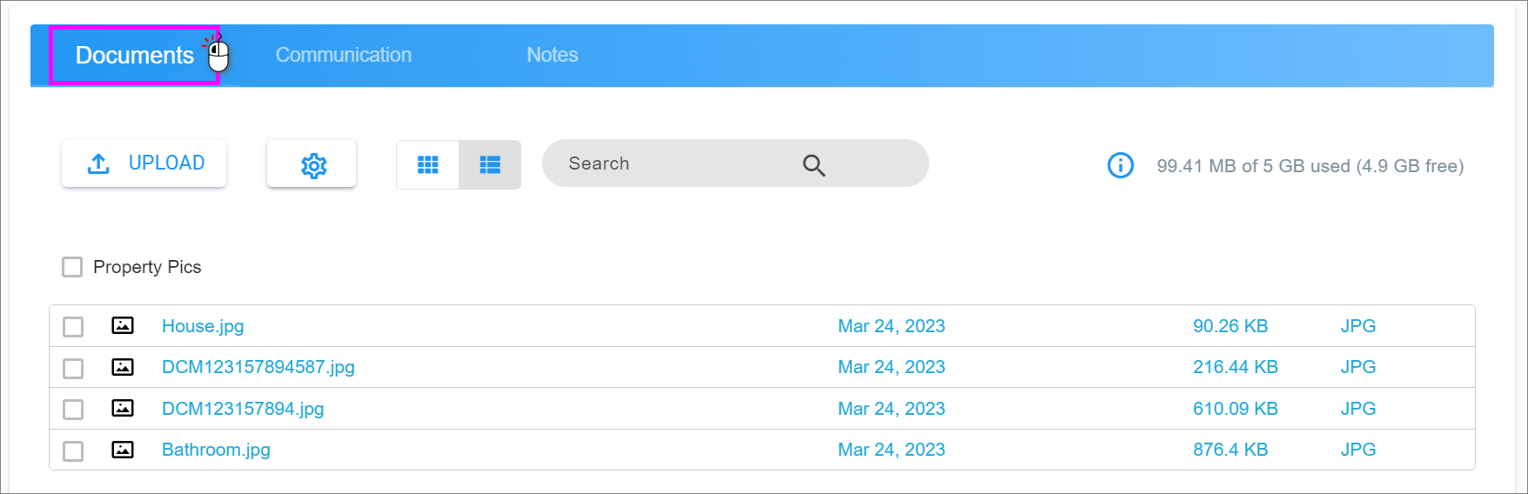Open the House.jpg file link
The image size is (1528, 494).
point(203,326)
